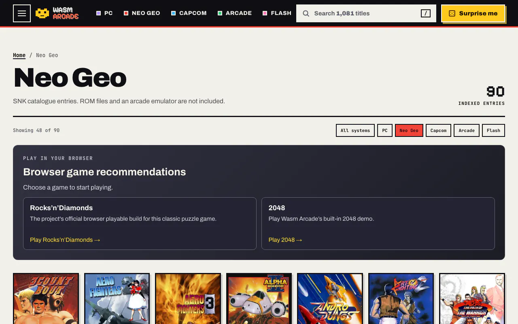The image size is (518, 324).
Task: Open the Andro Dunos cover
Action: point(330,298)
